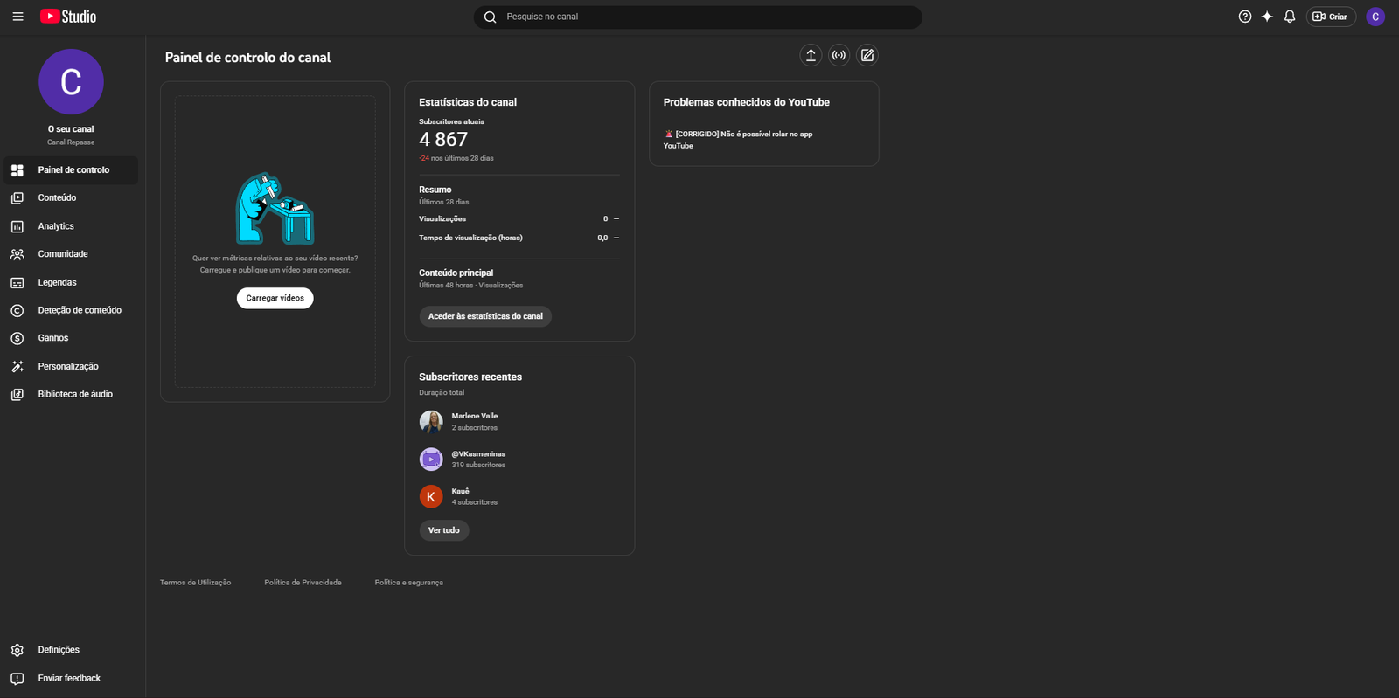Open Personalização in the sidebar
Screen dimensions: 1399x698
(x=71, y=367)
